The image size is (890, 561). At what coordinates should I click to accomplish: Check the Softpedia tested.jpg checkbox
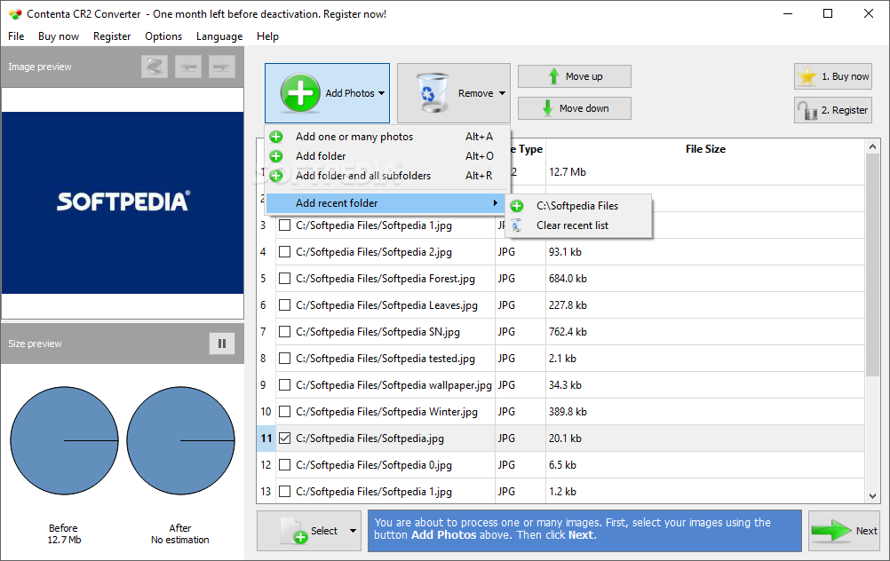[x=285, y=359]
